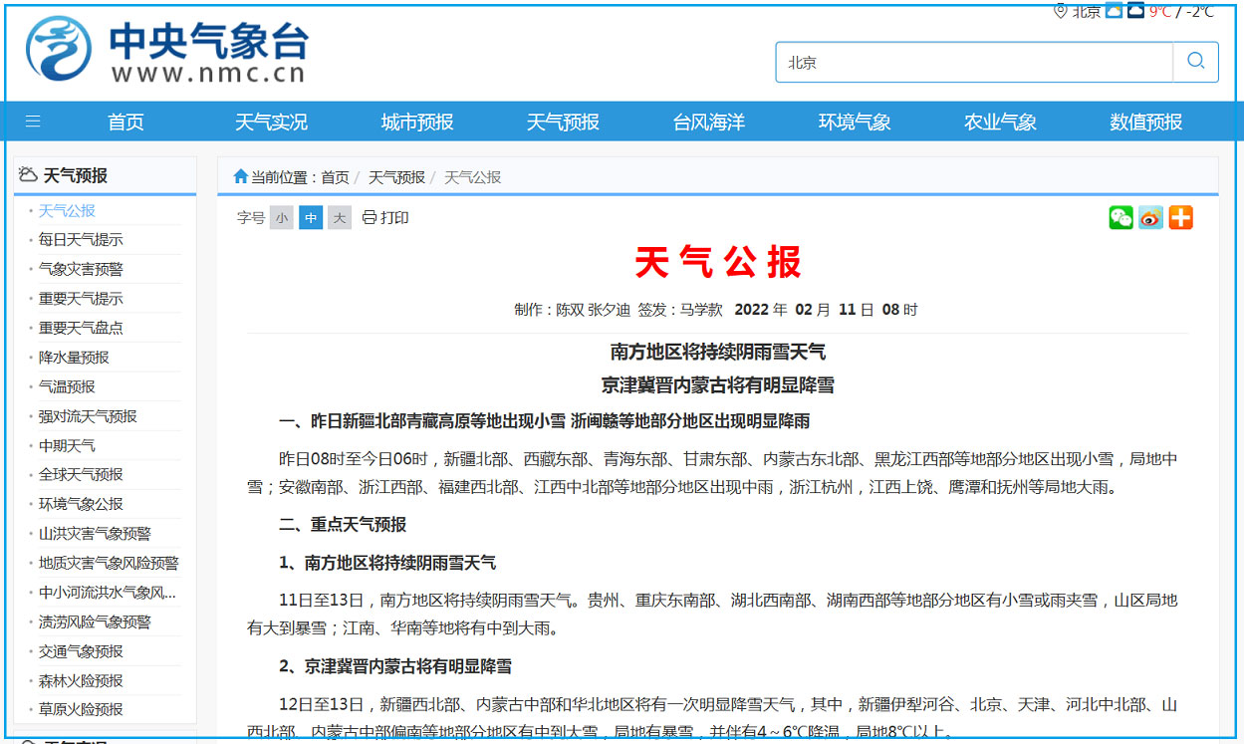Share article via Weibo icon

click(1150, 218)
